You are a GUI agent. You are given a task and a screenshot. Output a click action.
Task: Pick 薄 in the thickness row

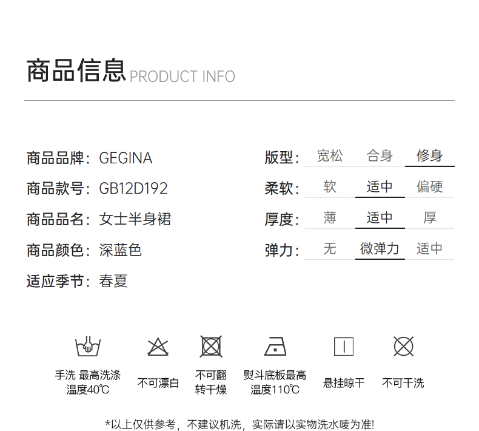coord(330,218)
